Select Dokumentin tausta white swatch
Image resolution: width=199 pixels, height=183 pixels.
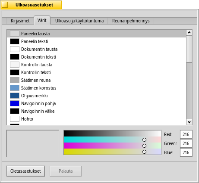pos(15,49)
